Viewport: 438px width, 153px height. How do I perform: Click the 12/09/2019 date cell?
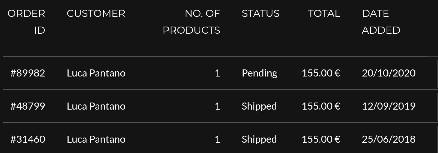(389, 106)
